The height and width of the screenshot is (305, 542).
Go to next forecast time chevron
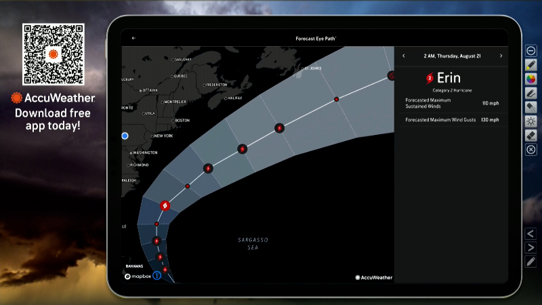point(501,56)
